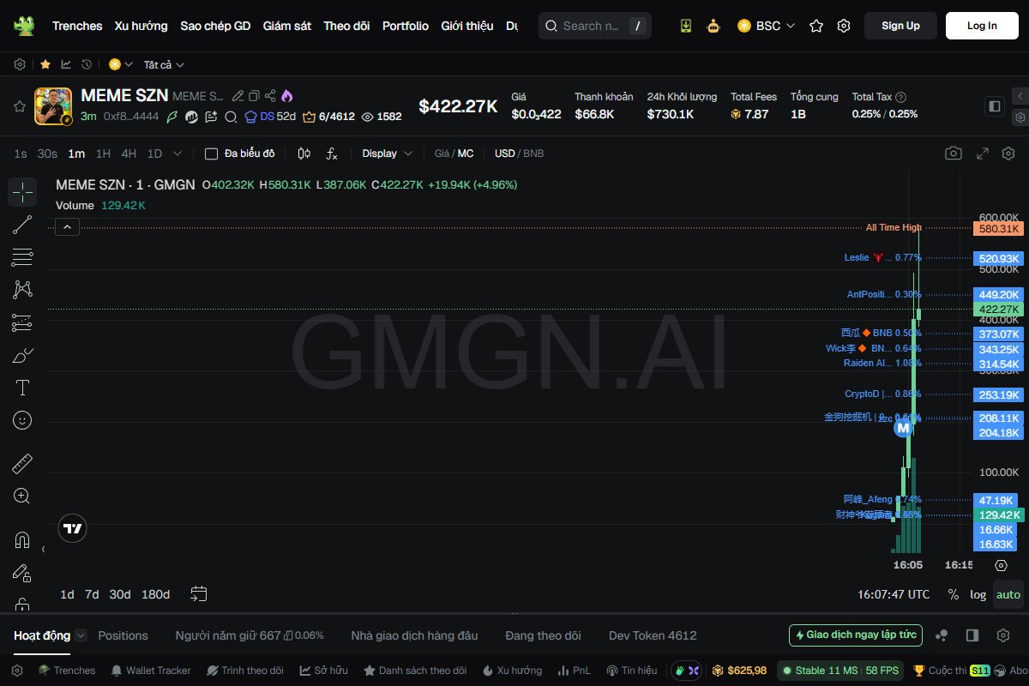The height and width of the screenshot is (686, 1029).
Task: Open the robot bot icon in header
Action: pos(713,26)
